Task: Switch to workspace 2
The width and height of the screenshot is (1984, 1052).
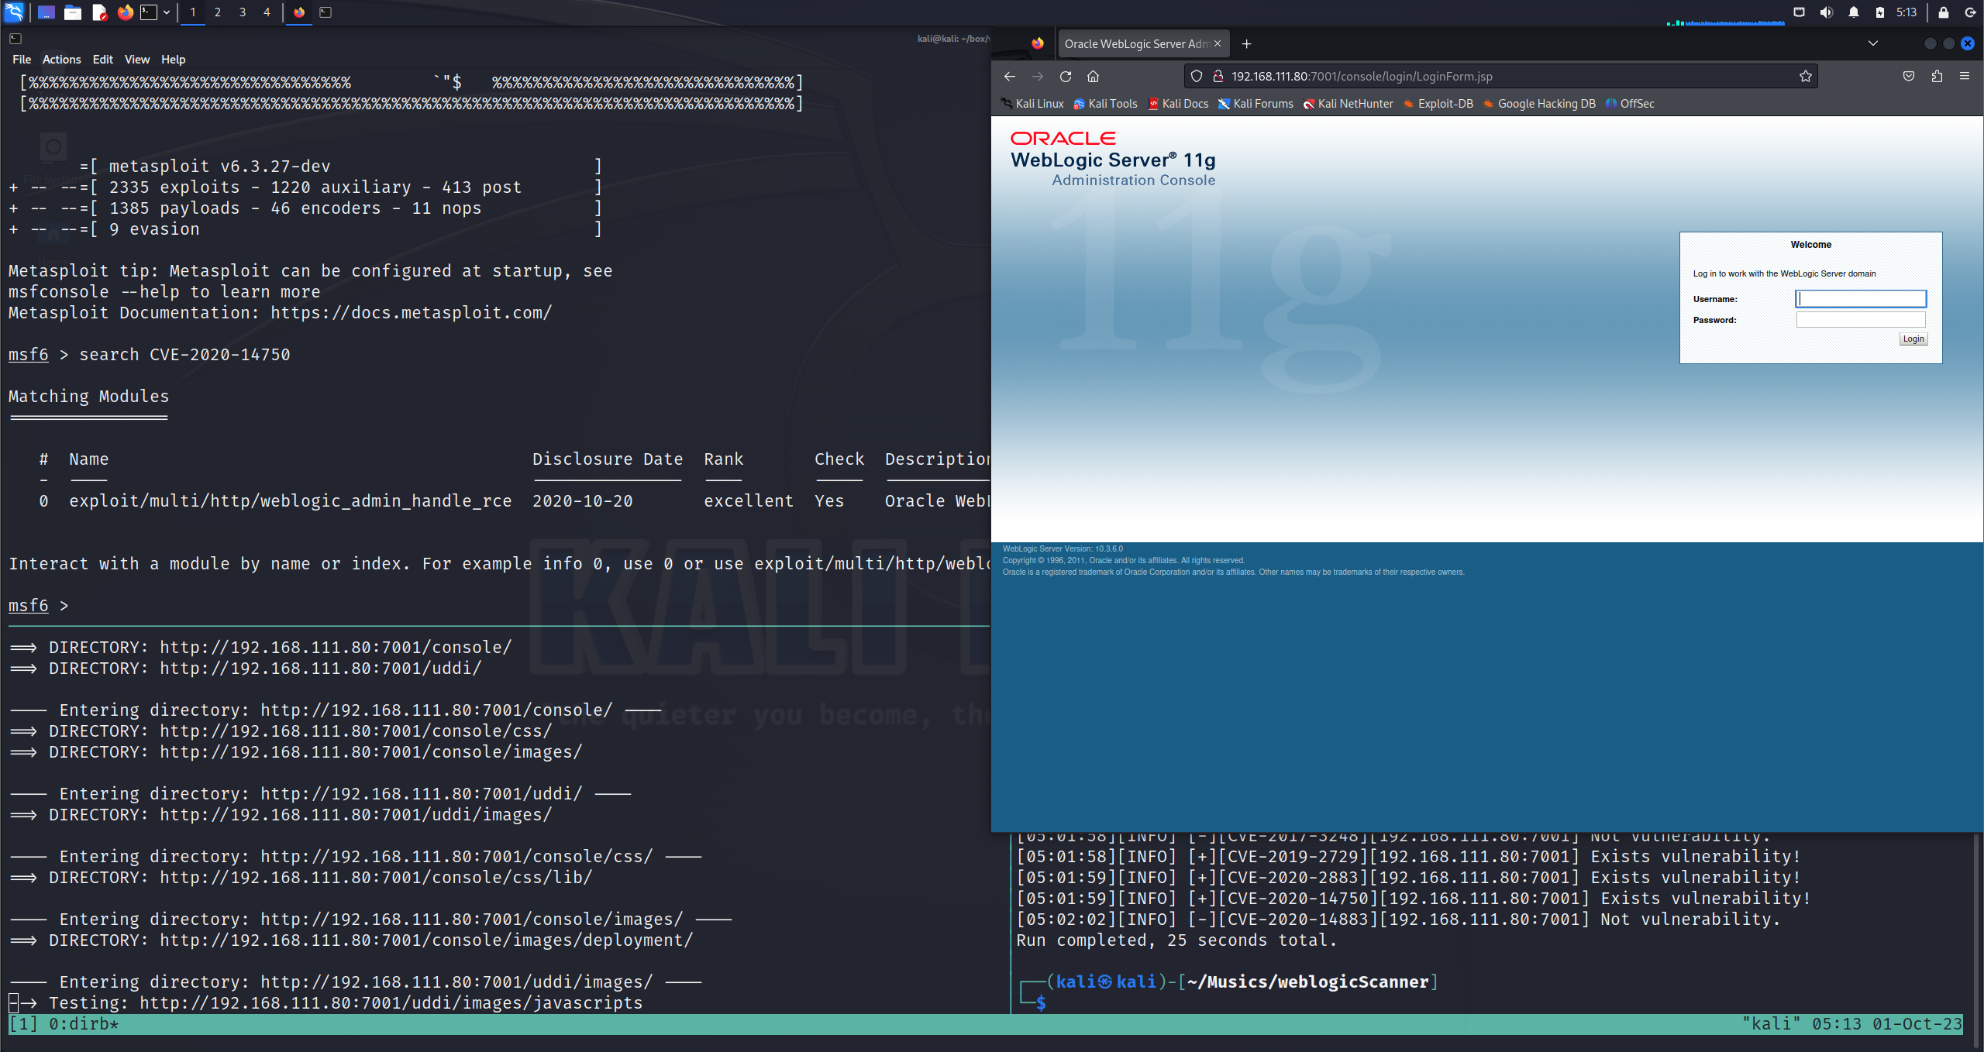Action: [218, 12]
